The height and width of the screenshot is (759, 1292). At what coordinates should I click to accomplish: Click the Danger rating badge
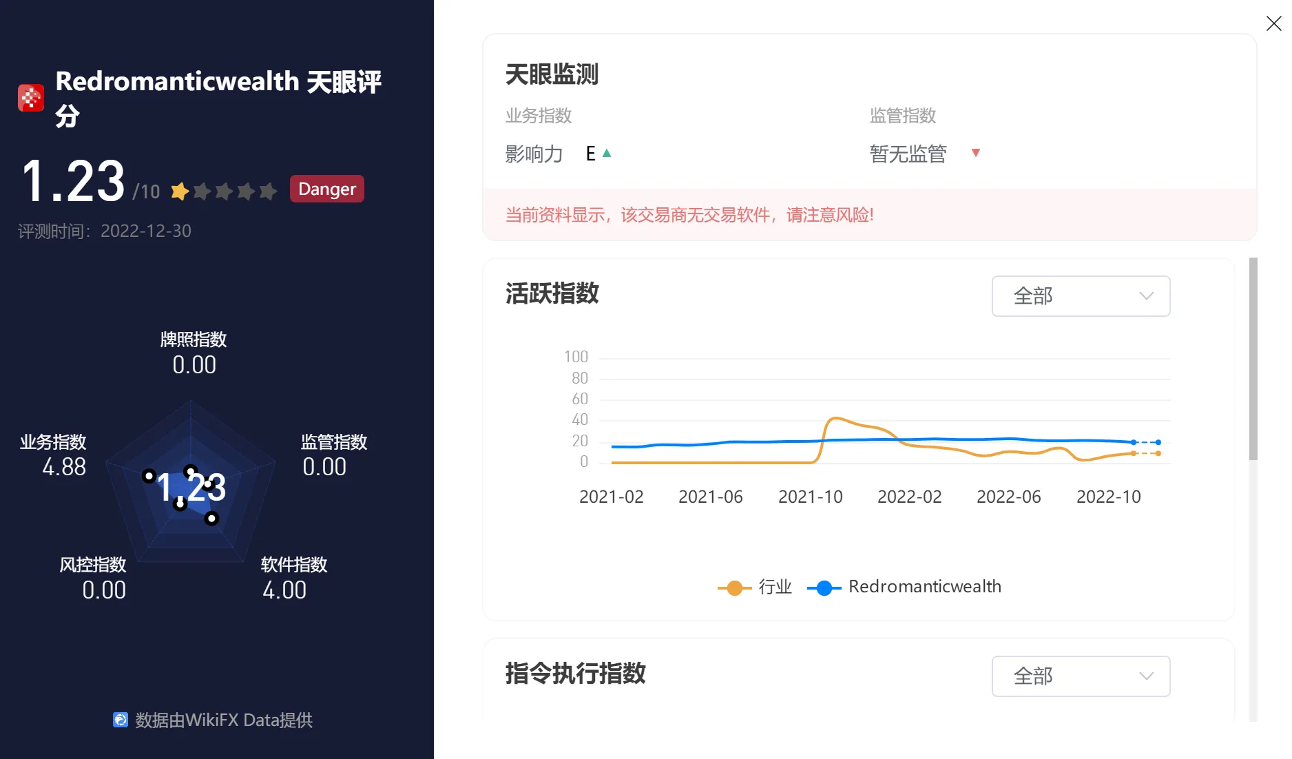point(327,189)
